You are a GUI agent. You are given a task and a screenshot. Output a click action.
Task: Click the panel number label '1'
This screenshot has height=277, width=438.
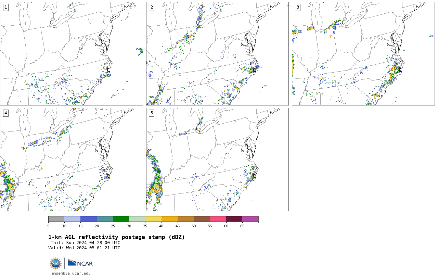pyautogui.click(x=5, y=7)
